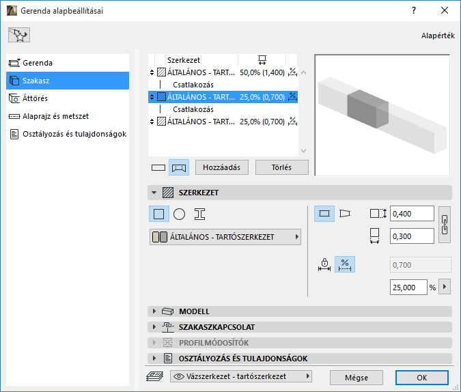
Task: Close the Gerenda alapbeállításai dialog
Action: tap(445, 11)
